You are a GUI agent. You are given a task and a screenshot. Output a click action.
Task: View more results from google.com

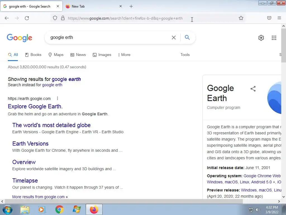tap(40, 197)
